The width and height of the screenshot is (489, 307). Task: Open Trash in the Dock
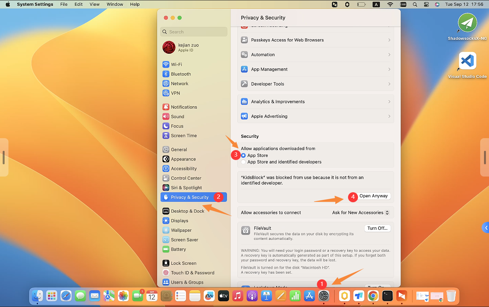(x=451, y=296)
